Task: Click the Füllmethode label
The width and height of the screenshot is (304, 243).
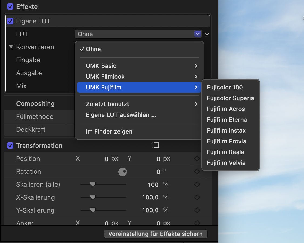Action: 35,116
